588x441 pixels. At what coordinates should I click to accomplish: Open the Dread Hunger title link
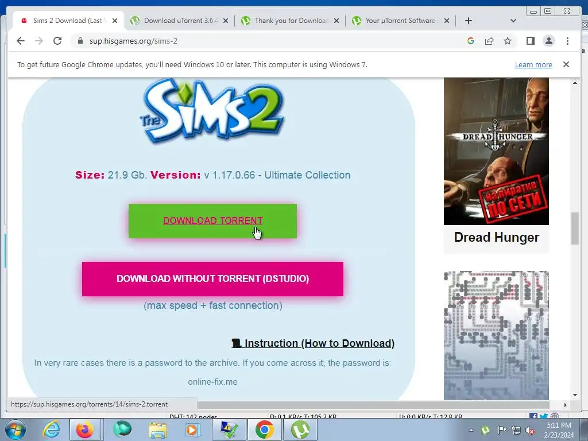point(497,237)
